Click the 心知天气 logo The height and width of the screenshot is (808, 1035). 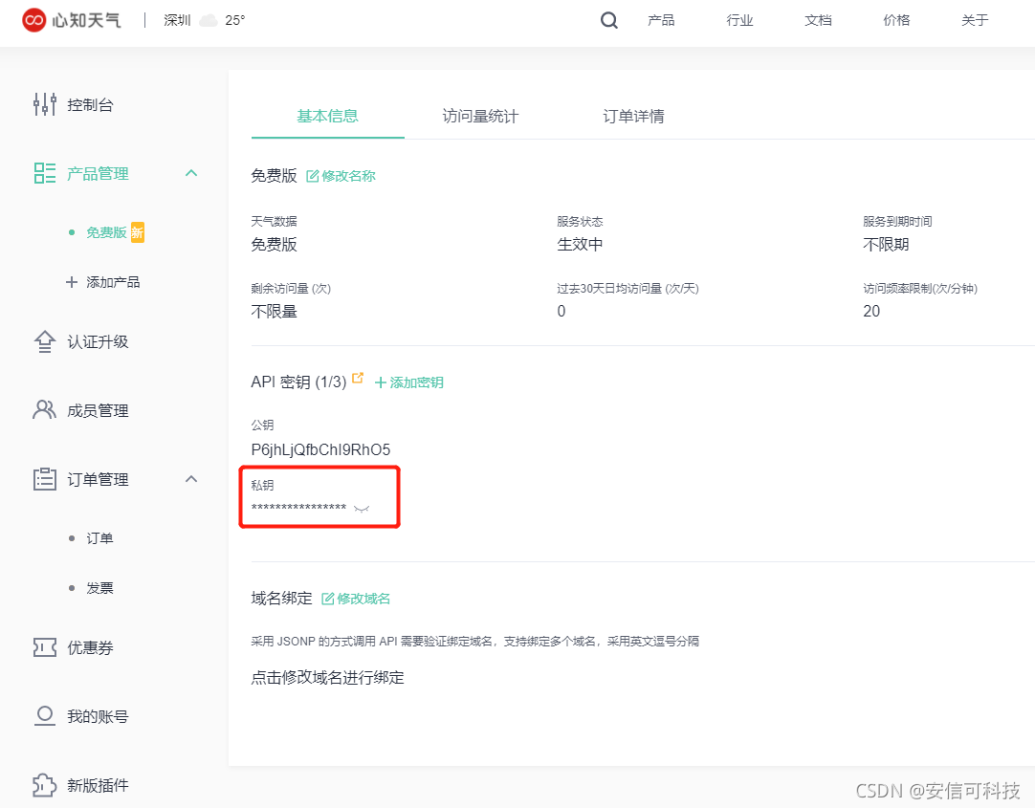(x=73, y=20)
